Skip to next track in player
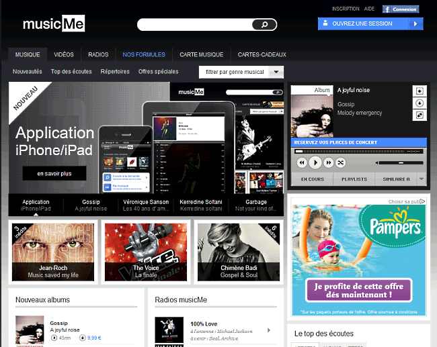437x347 pixels. tap(329, 162)
